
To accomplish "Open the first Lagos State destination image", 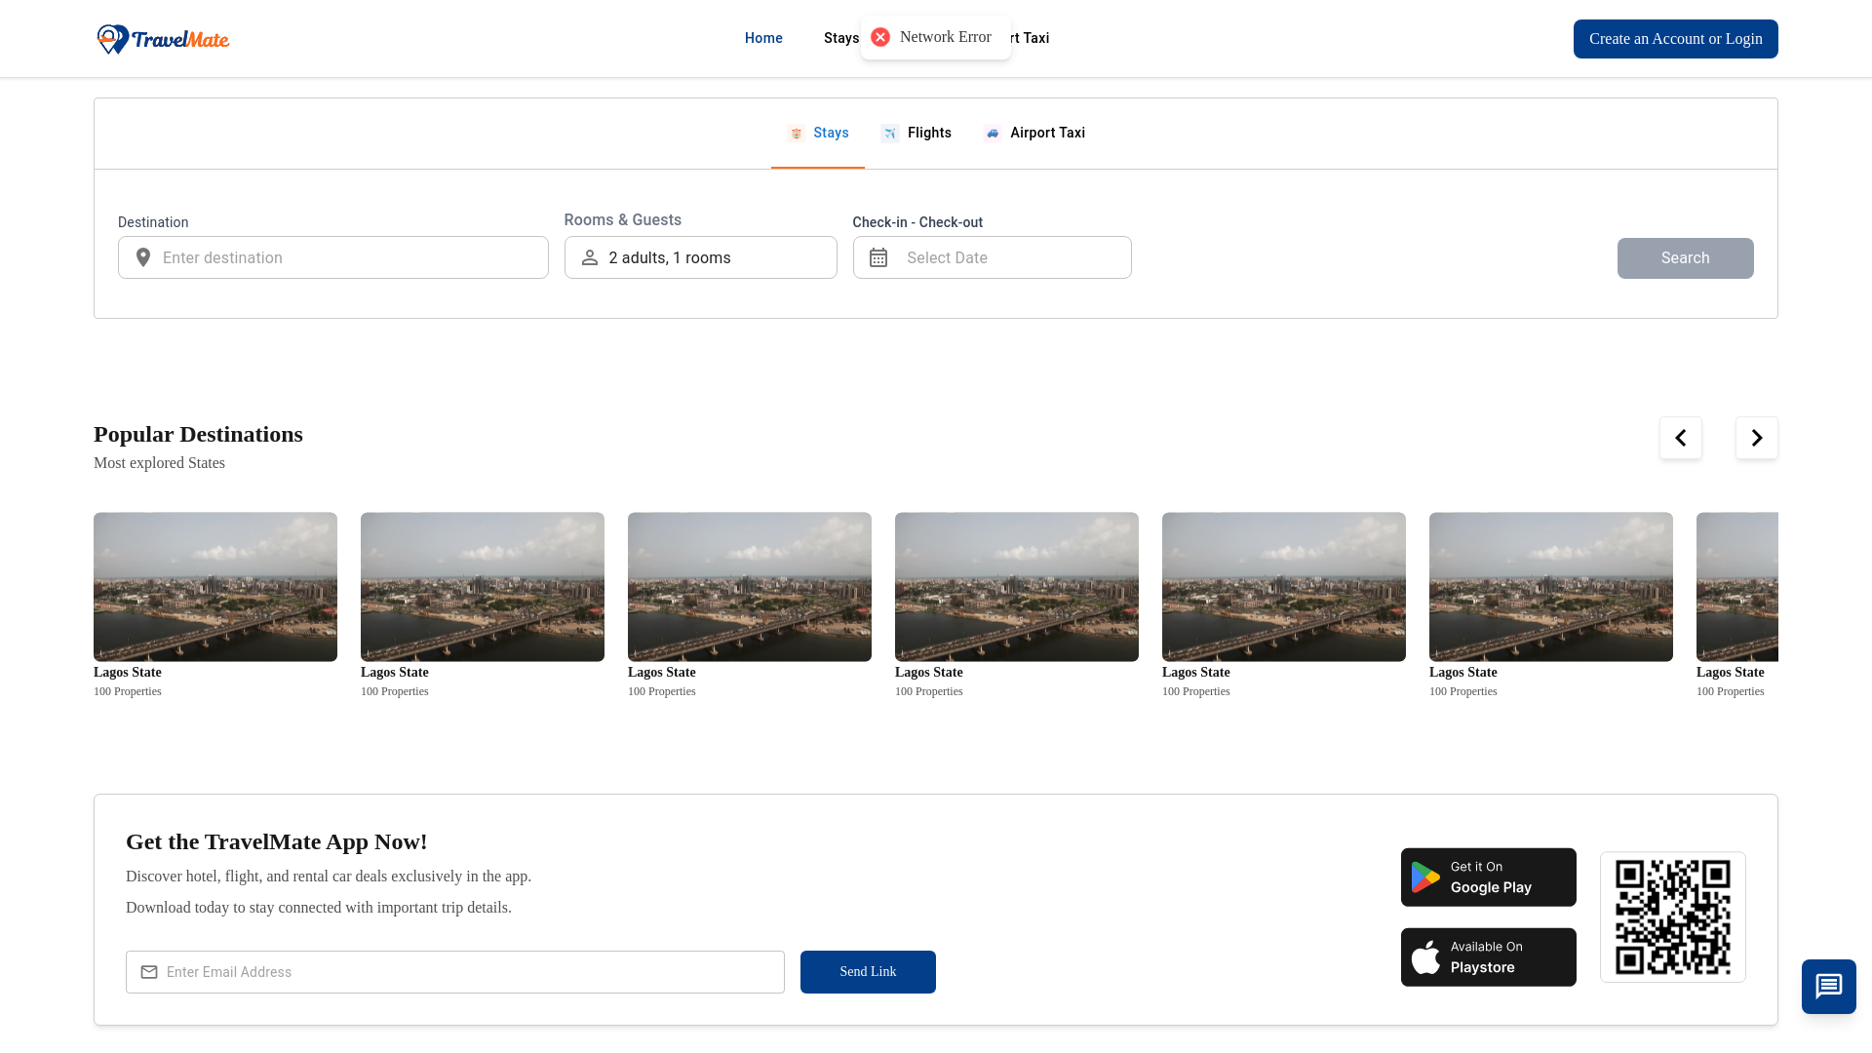I will [215, 587].
